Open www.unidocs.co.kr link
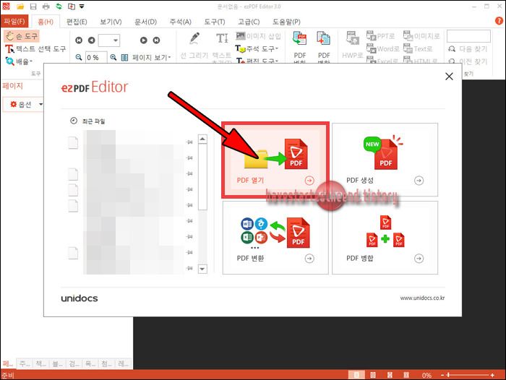 click(x=422, y=298)
